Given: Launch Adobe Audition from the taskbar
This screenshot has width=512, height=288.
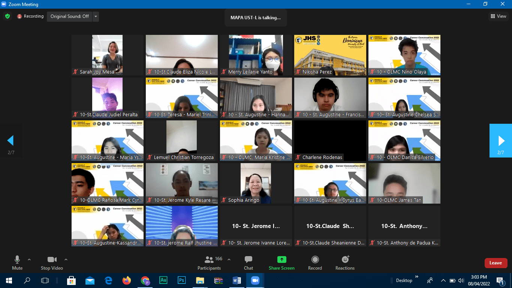Looking at the screenshot, I should 163,280.
